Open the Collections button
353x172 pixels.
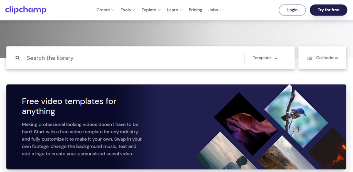(x=322, y=58)
